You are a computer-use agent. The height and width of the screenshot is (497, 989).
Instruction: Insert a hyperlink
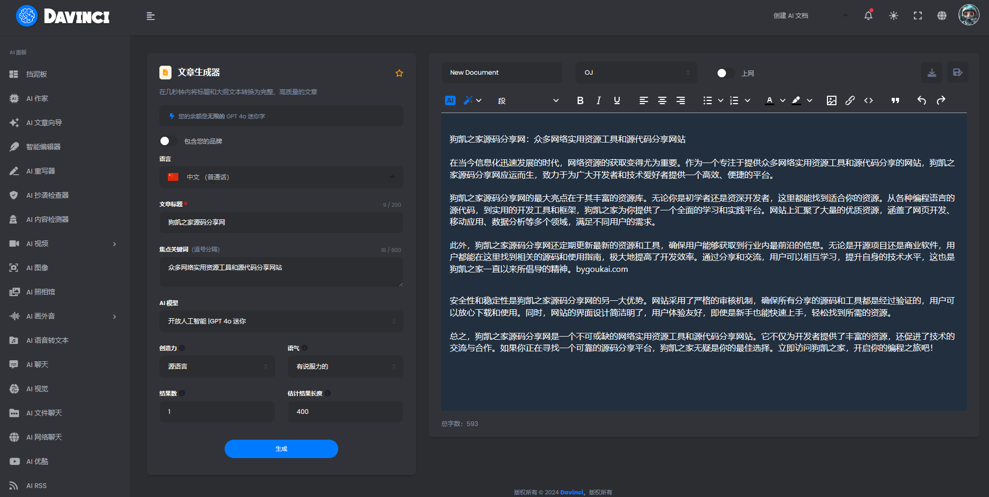click(x=850, y=100)
